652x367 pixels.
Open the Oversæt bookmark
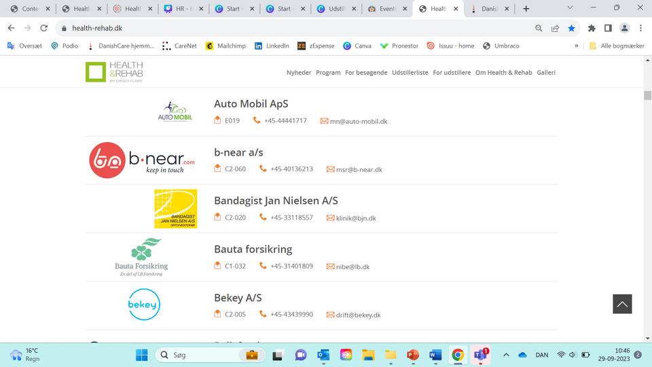(24, 46)
